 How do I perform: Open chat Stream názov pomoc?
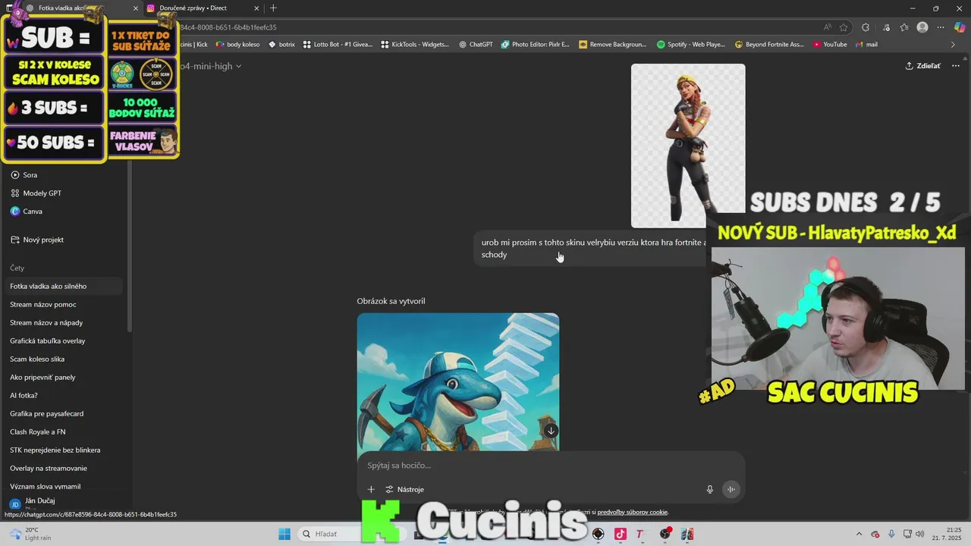pyautogui.click(x=64, y=305)
